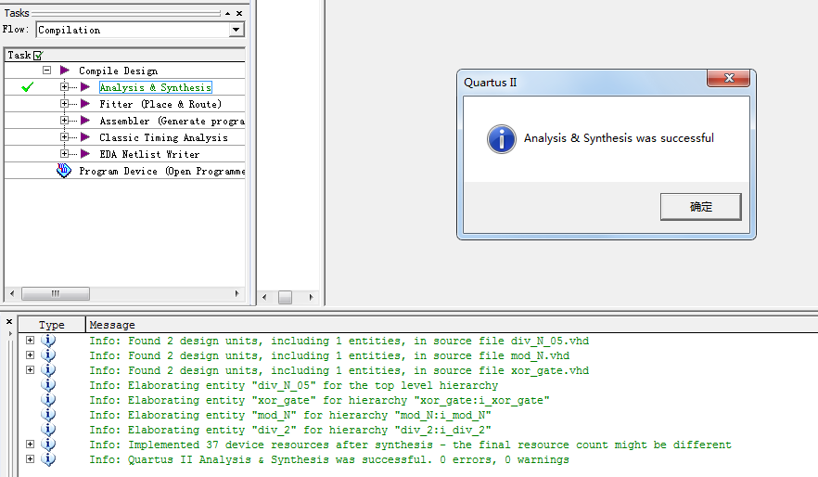Click the Tasks panel horizontal scrollbar thumb

pyautogui.click(x=56, y=294)
